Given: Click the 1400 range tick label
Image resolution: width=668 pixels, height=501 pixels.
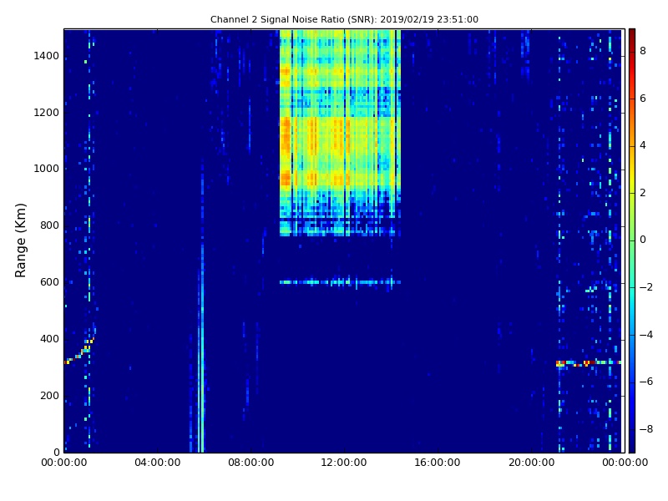Looking at the screenshot, I should (x=46, y=56).
